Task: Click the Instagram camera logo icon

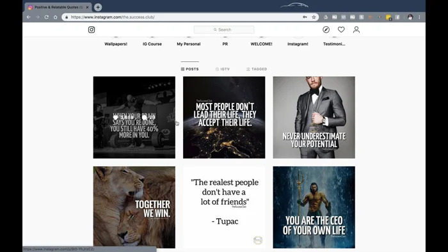Action: 92,29
